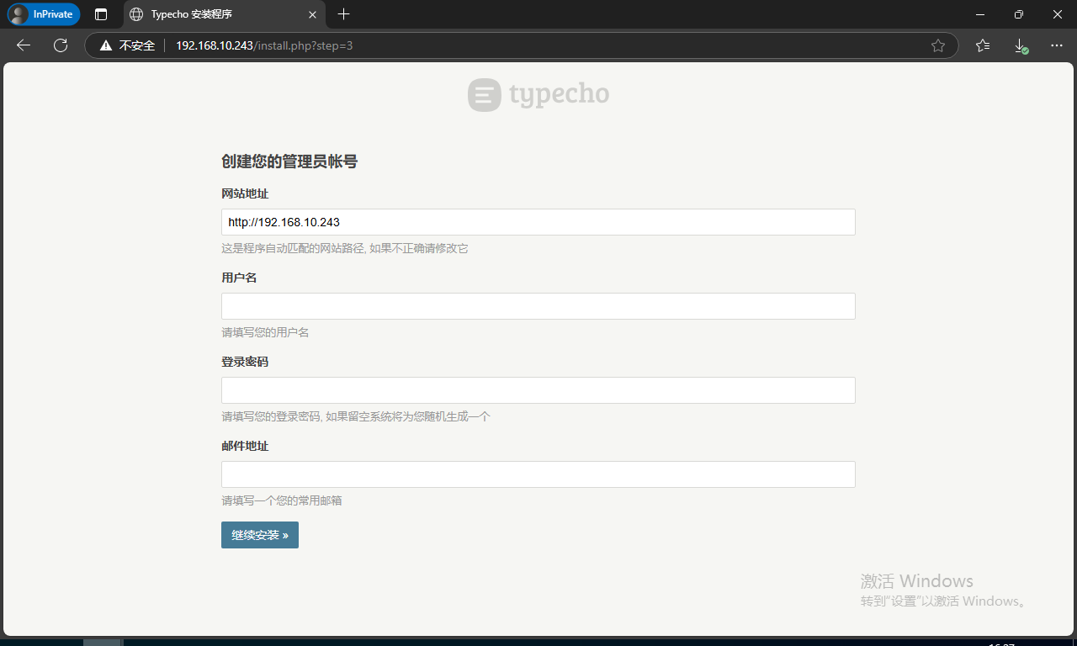The image size is (1077, 646).
Task: Open the favorites list icon
Action: pyautogui.click(x=983, y=45)
